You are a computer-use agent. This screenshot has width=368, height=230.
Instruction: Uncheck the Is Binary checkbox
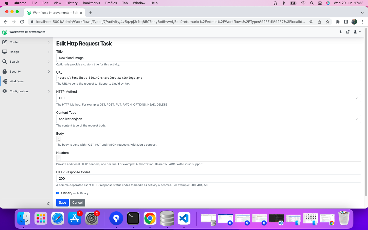(57, 193)
